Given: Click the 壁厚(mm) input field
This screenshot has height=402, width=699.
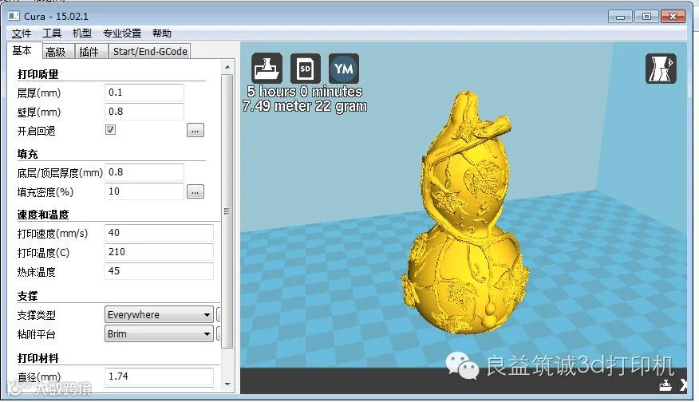Looking at the screenshot, I should 144,112.
